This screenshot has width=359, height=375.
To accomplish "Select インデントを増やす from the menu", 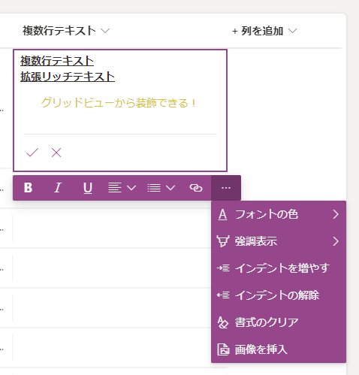I will [x=279, y=268].
